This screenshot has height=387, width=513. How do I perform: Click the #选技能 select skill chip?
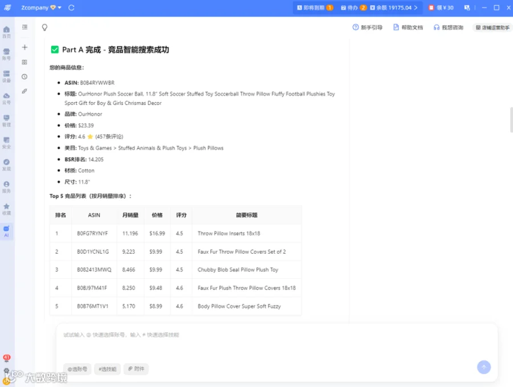coord(107,369)
